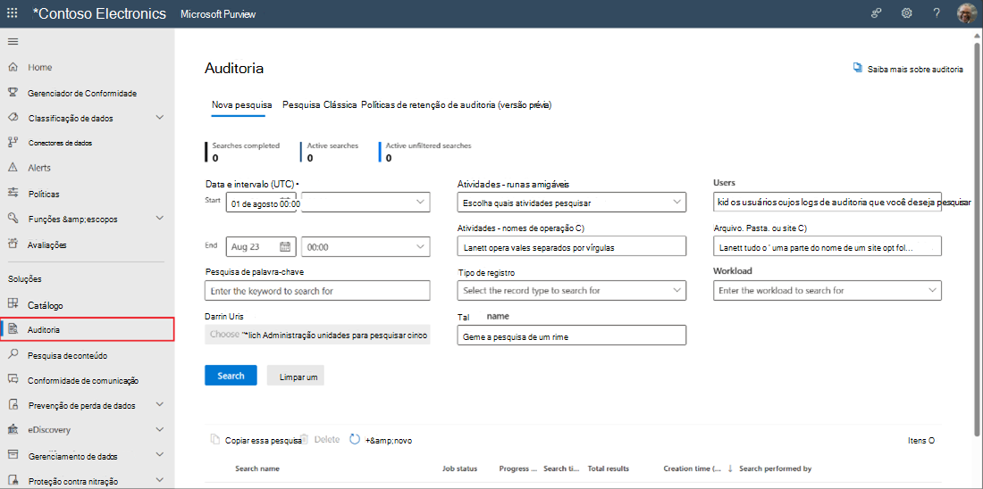Click the Search name column header
The image size is (983, 489).
pyautogui.click(x=257, y=468)
